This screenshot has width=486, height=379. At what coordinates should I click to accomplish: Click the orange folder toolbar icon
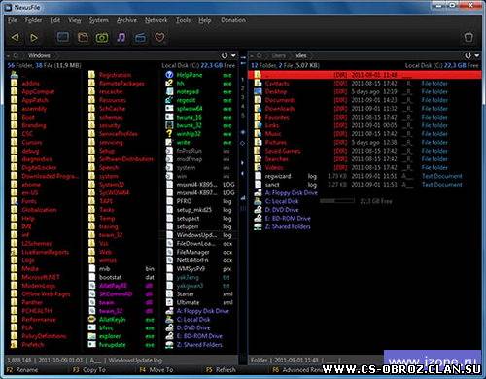pyautogui.click(x=84, y=38)
